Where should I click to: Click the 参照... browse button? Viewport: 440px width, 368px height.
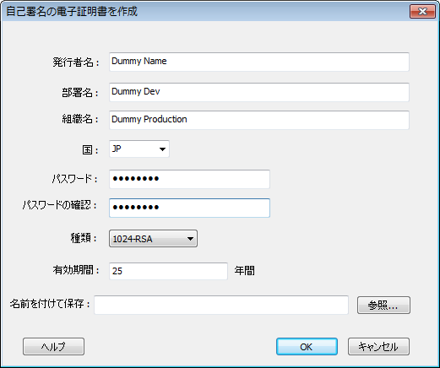tap(383, 305)
